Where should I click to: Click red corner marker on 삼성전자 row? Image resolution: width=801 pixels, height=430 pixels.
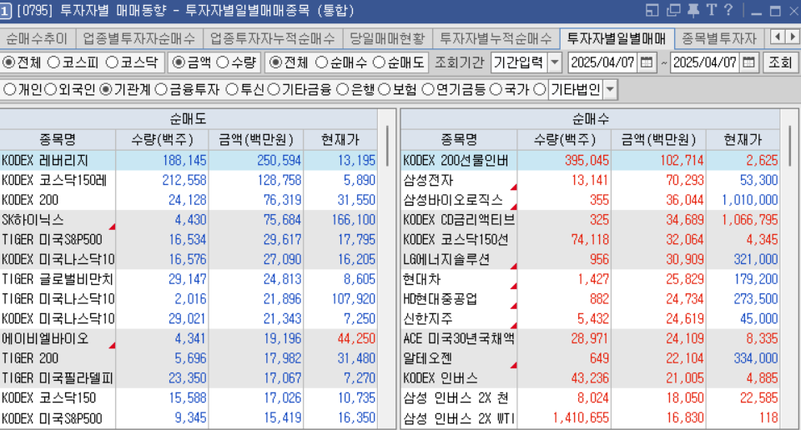pos(513,187)
